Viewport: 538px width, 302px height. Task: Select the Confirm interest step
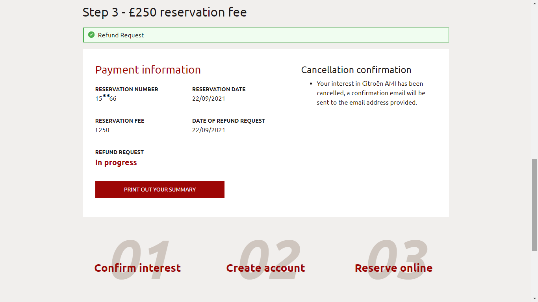coord(137,268)
